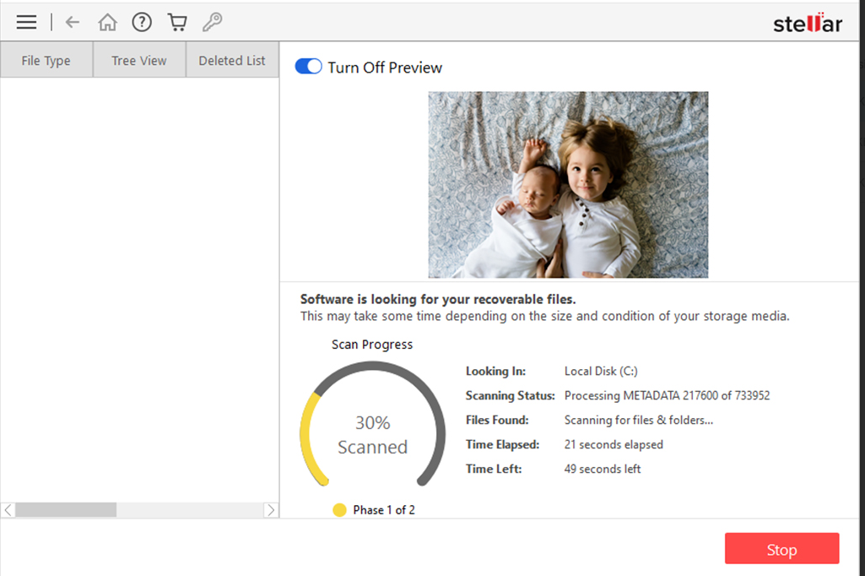Switch to the File Type tab
Viewport: 865px width, 576px height.
tap(46, 61)
